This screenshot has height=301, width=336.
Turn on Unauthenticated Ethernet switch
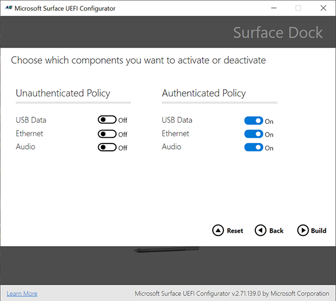[107, 134]
